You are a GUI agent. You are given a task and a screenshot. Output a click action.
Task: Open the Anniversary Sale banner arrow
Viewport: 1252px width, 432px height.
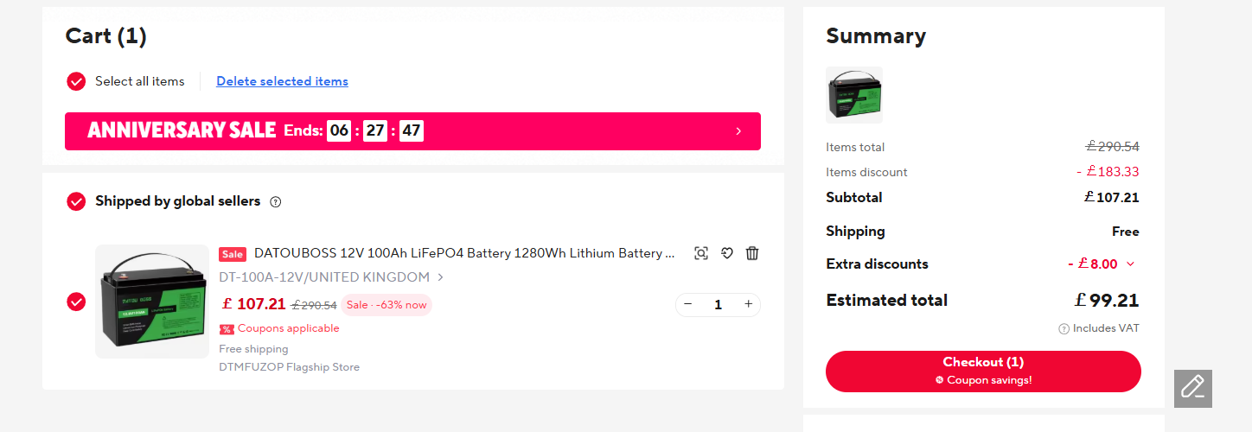point(738,131)
